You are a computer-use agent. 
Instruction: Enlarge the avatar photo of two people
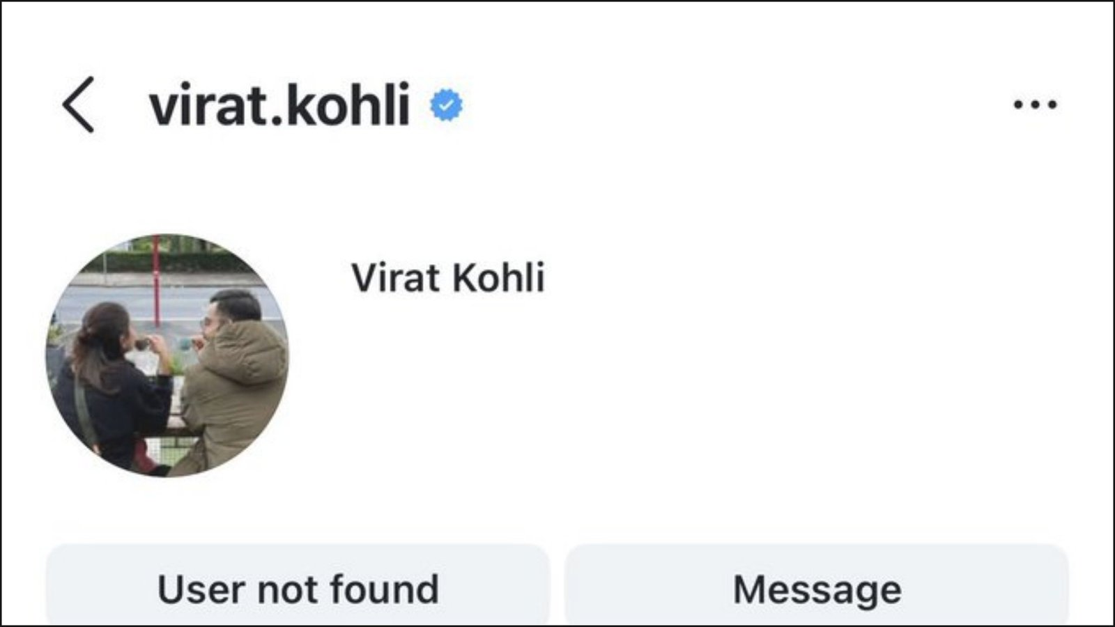[x=167, y=355]
